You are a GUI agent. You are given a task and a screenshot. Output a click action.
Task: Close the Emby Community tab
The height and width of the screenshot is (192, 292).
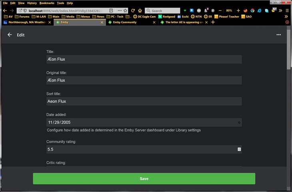pos(154,22)
